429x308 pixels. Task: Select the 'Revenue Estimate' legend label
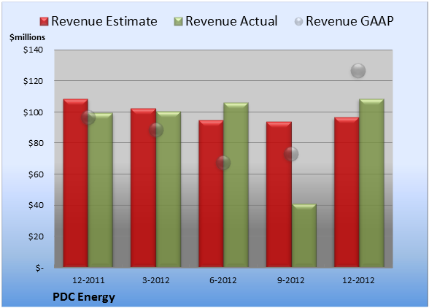click(104, 21)
